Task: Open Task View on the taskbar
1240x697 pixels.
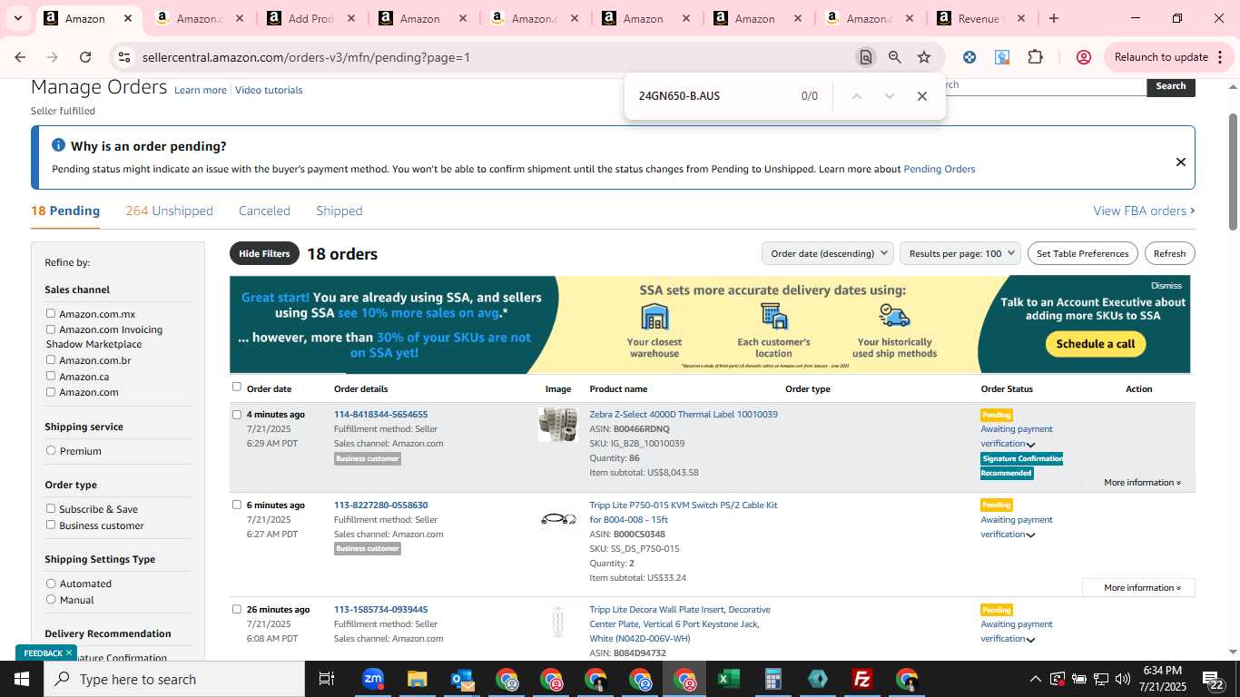Action: 327,679
